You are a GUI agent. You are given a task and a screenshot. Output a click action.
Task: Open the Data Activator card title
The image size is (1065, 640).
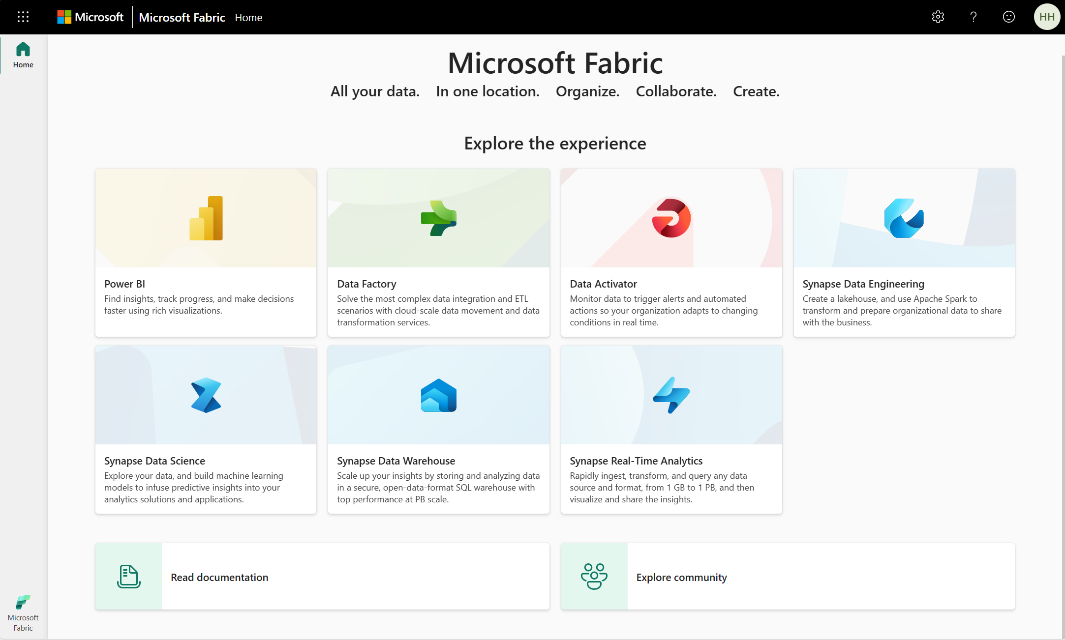click(603, 284)
